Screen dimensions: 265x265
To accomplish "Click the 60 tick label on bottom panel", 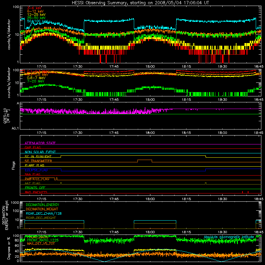I will [x=17, y=246].
